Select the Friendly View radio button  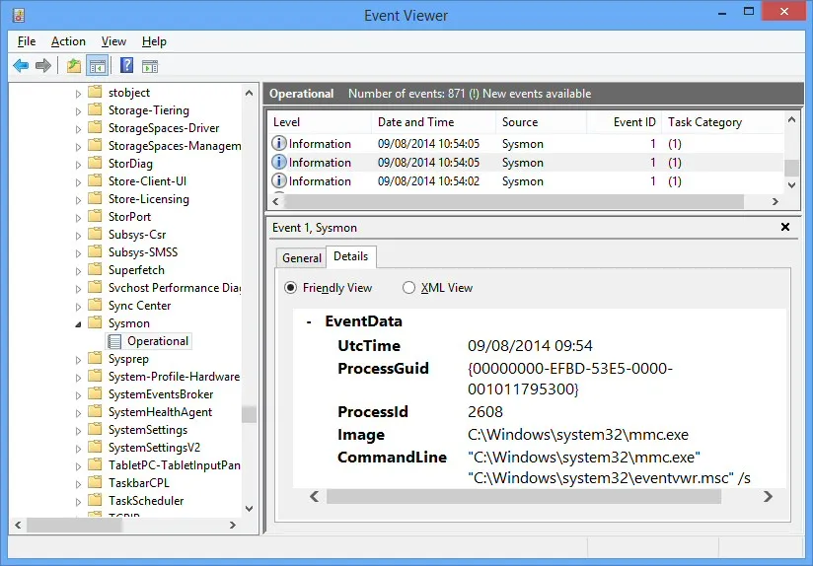pyautogui.click(x=290, y=288)
